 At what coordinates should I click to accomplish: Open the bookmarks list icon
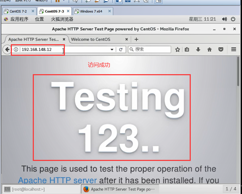187,49
